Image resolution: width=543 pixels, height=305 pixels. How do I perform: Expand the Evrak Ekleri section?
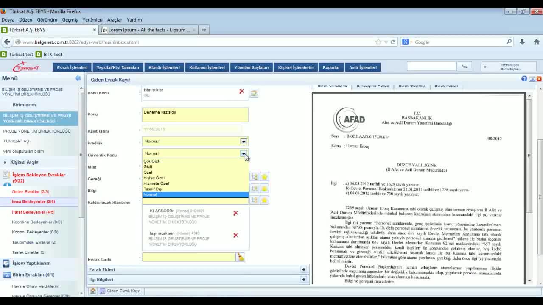click(x=303, y=269)
